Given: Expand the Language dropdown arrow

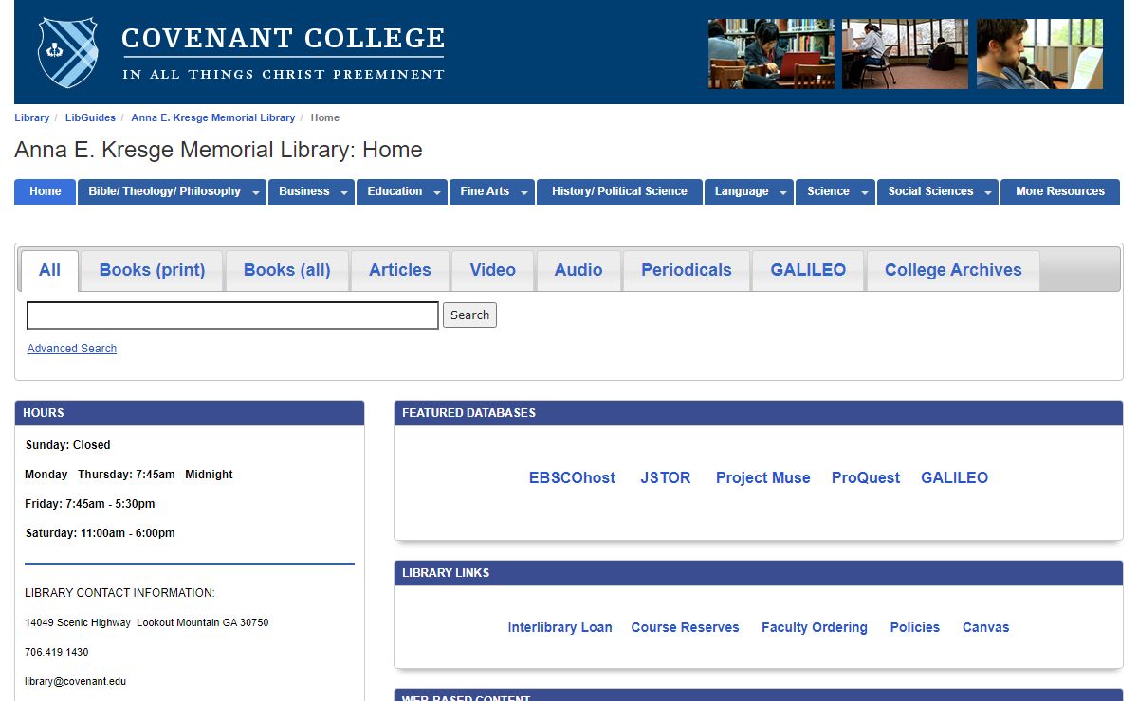Looking at the screenshot, I should tap(784, 192).
